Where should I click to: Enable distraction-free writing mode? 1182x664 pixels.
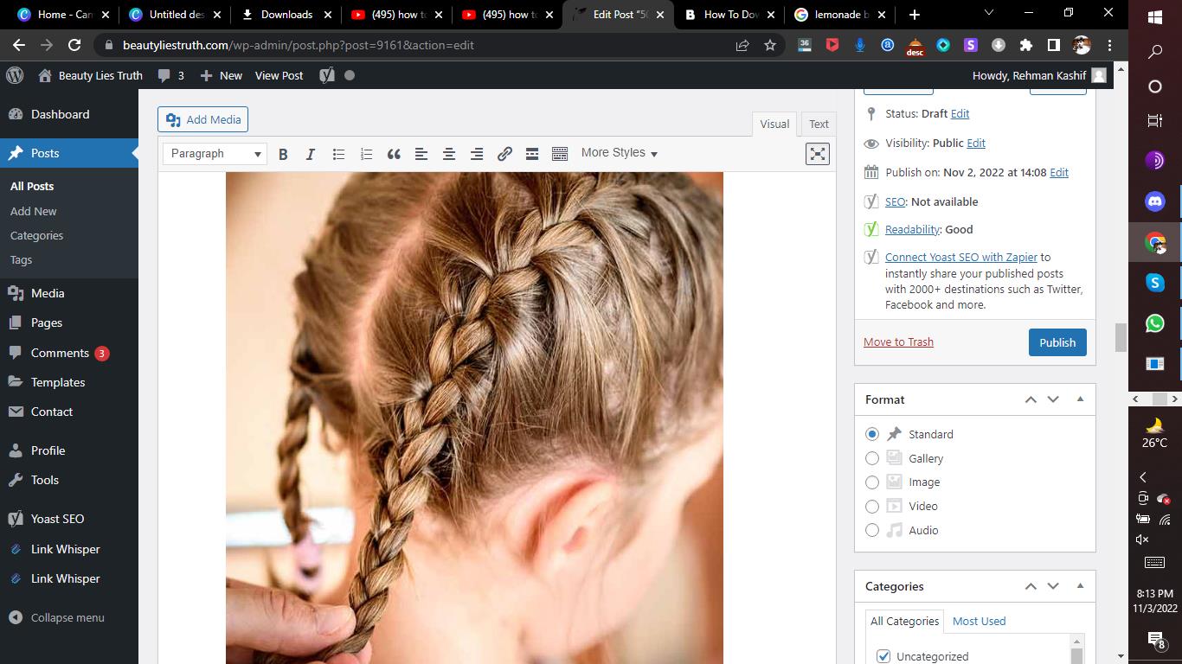(817, 154)
